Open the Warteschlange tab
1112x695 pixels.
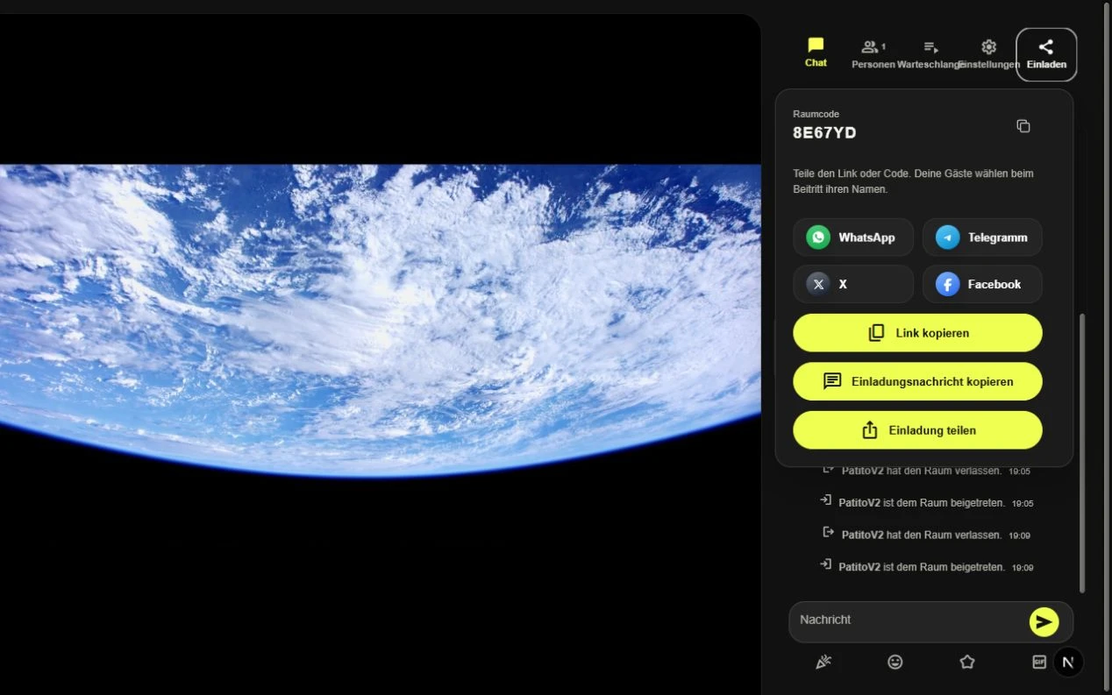point(931,54)
